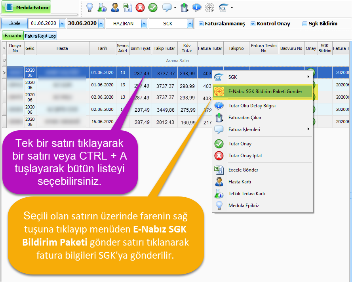Click the Basvuru No column header
This screenshot has width=352, height=282.
pos(291,48)
